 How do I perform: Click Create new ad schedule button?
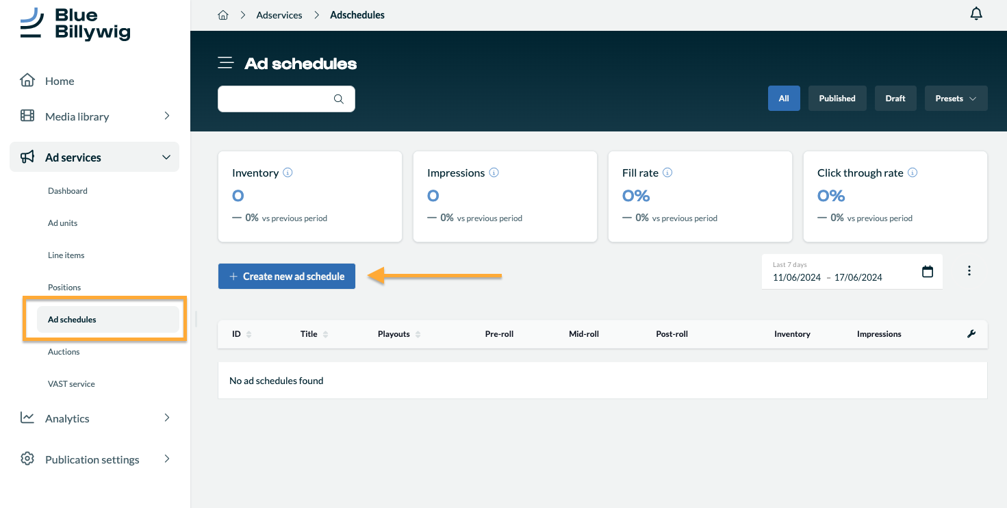(x=286, y=276)
